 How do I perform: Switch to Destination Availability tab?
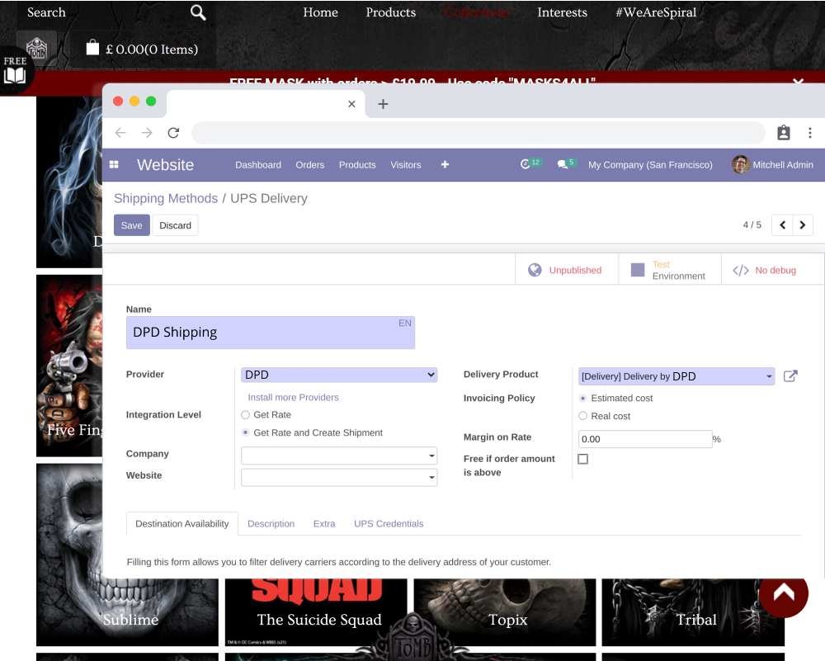182,524
